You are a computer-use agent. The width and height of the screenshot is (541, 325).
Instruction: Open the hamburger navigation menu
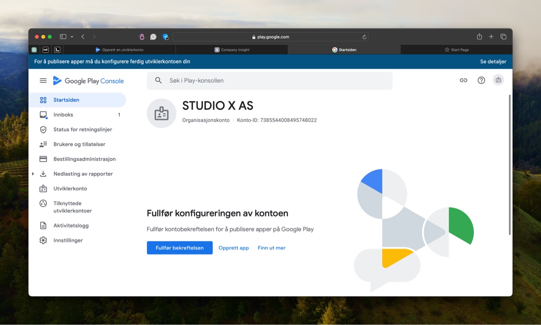[43, 81]
